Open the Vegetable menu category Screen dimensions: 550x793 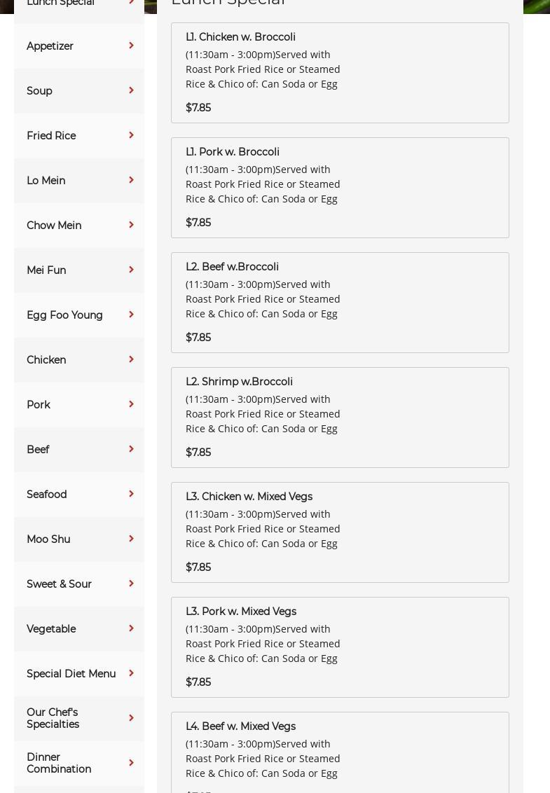pyautogui.click(x=51, y=629)
